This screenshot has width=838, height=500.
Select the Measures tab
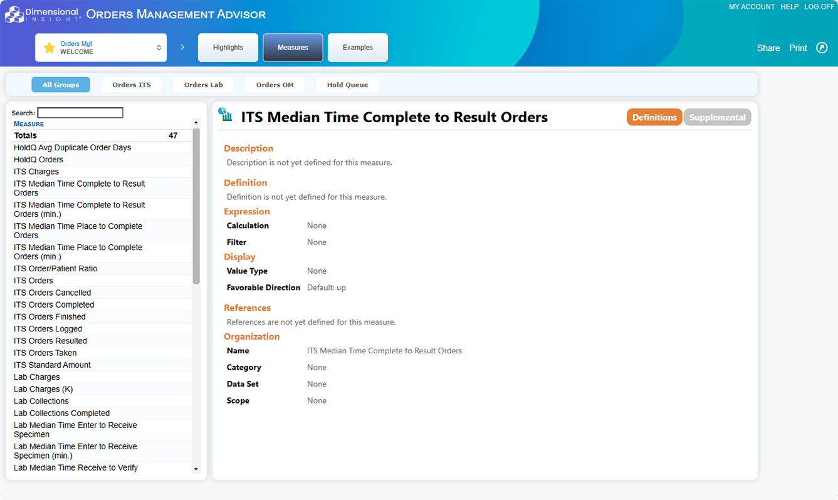coord(293,48)
